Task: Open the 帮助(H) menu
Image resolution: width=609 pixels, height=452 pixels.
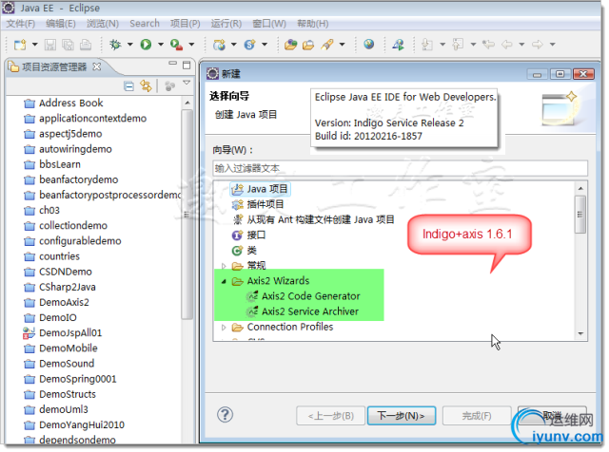Action: pos(313,24)
